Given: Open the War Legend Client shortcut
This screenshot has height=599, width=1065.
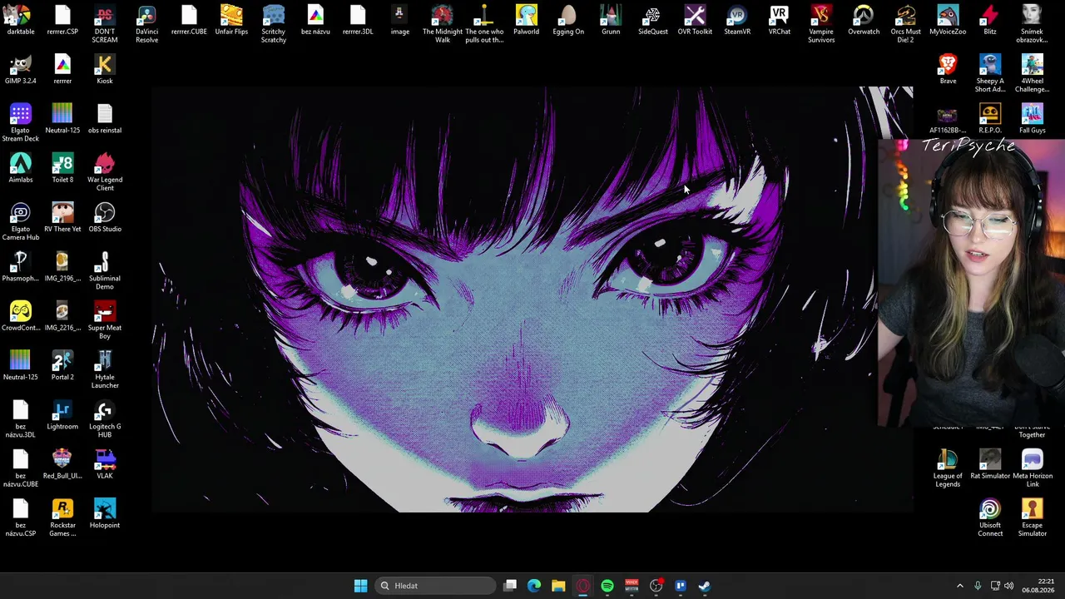Looking at the screenshot, I should 104,172.
